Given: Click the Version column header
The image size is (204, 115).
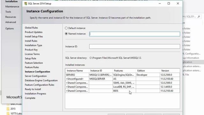Looking at the screenshot, I should (170, 71).
